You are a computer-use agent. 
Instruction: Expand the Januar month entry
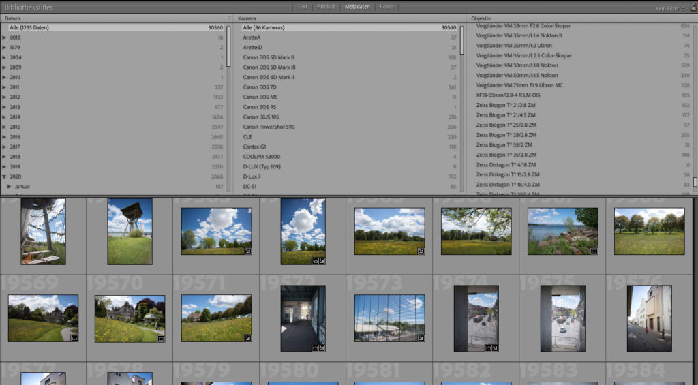[10, 187]
